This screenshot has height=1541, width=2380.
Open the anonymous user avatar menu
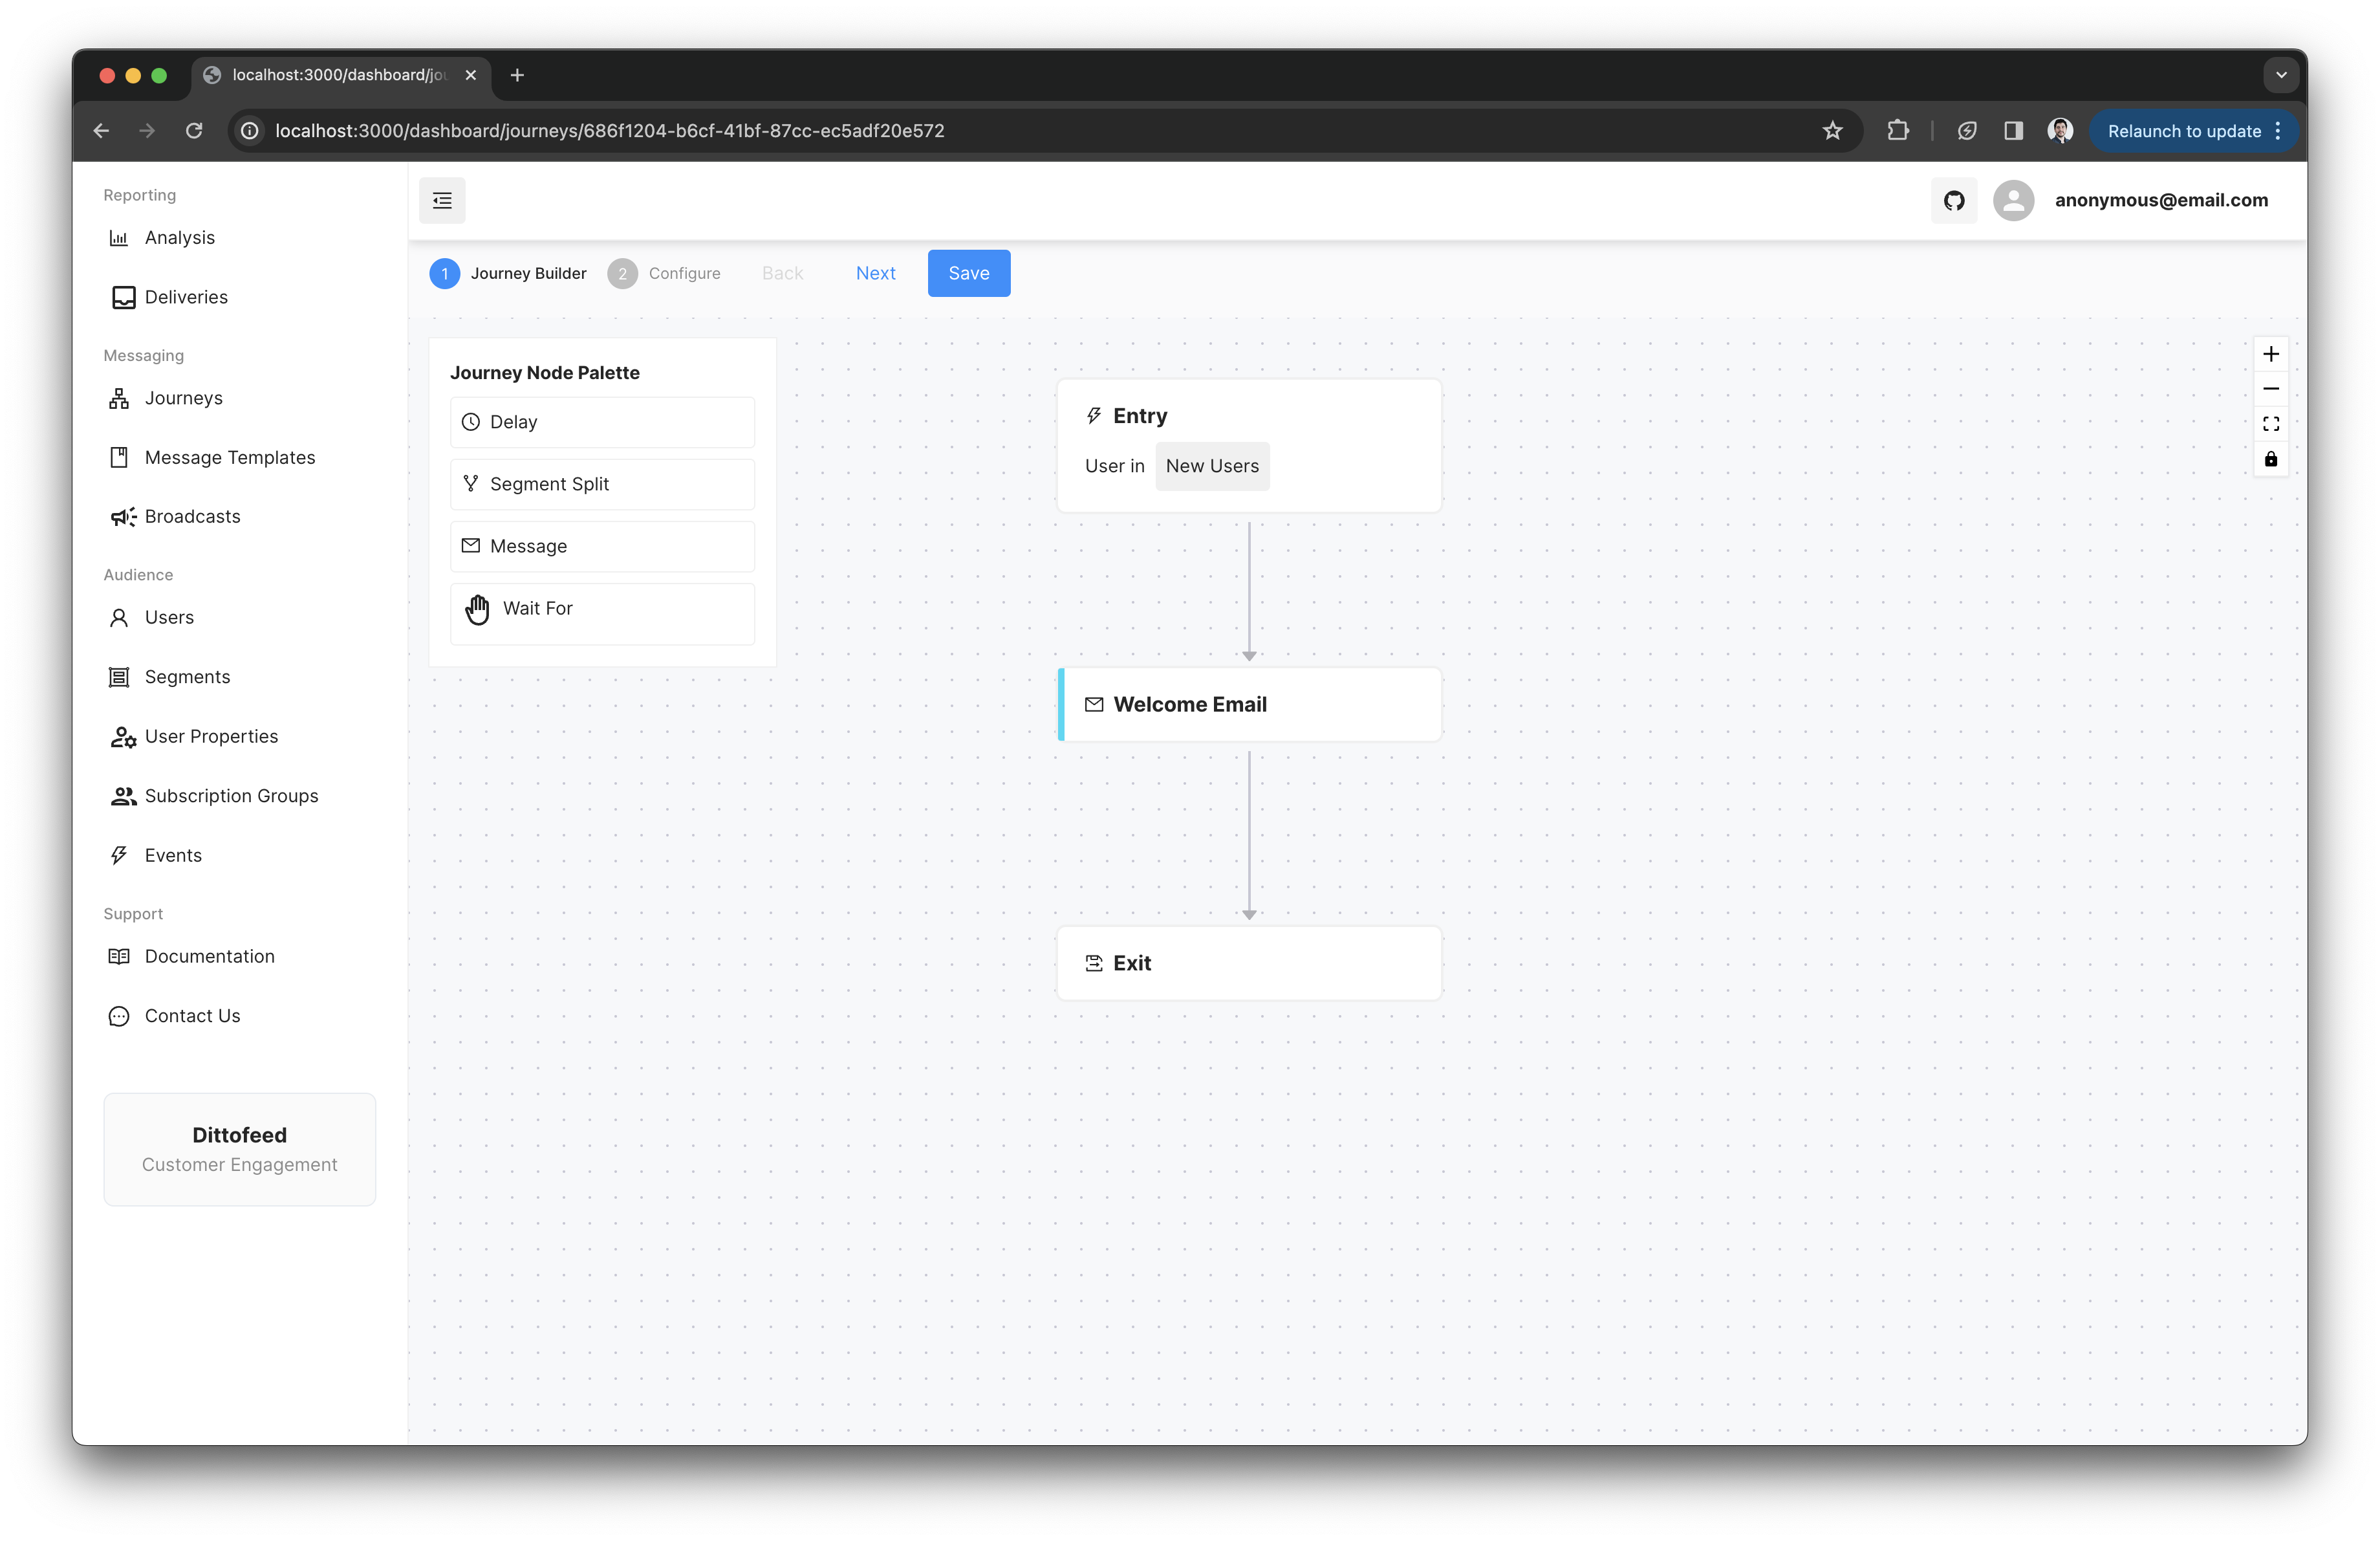[2013, 201]
